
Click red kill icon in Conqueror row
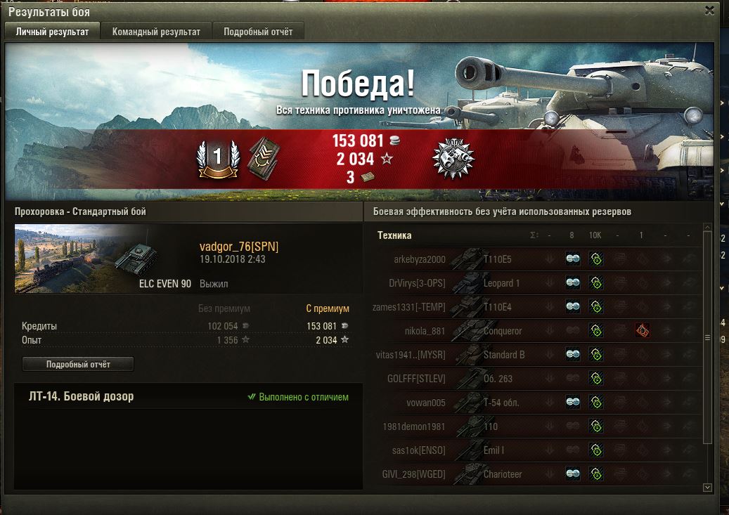[x=642, y=330]
